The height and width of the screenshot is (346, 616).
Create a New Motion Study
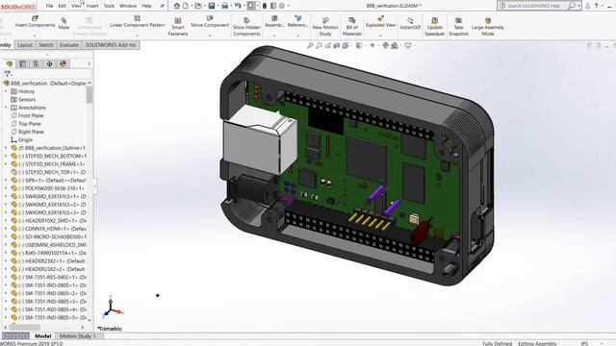click(325, 27)
